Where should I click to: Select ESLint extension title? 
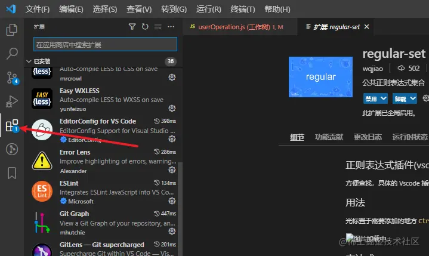click(x=69, y=183)
